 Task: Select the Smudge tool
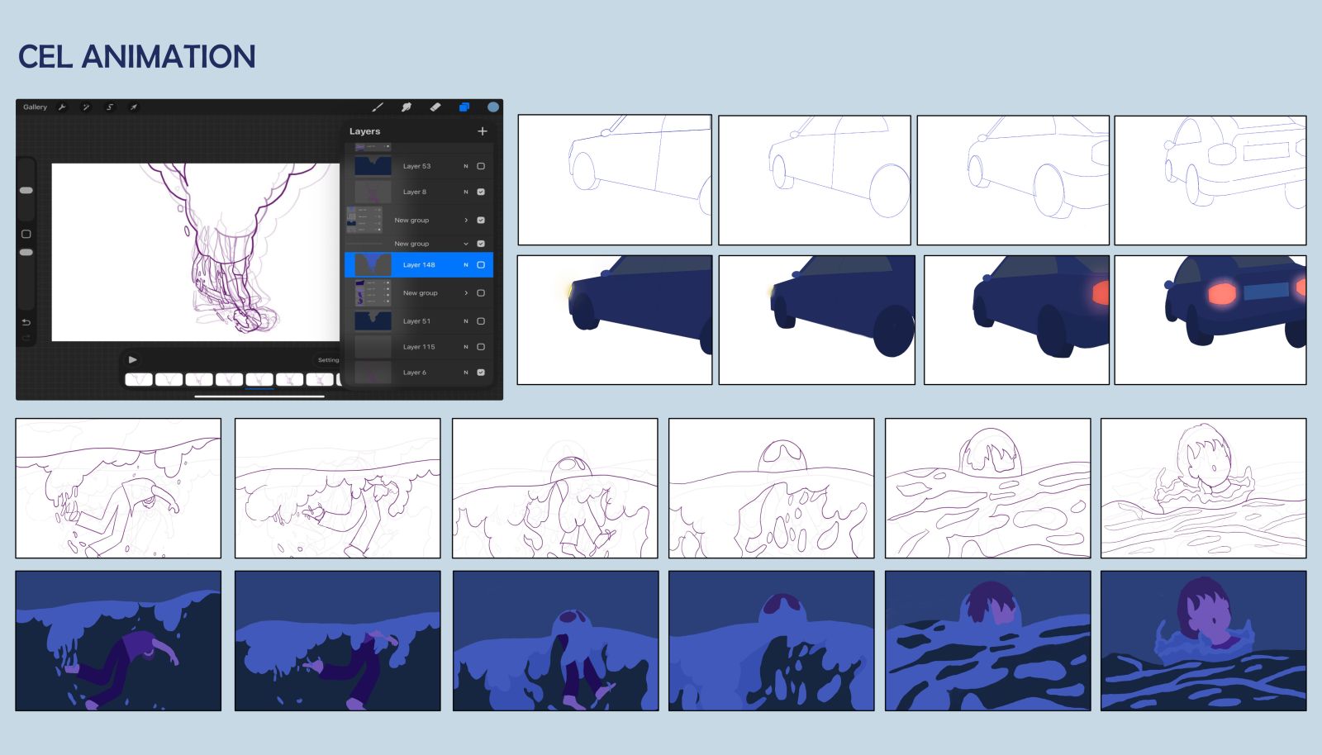[x=407, y=107]
